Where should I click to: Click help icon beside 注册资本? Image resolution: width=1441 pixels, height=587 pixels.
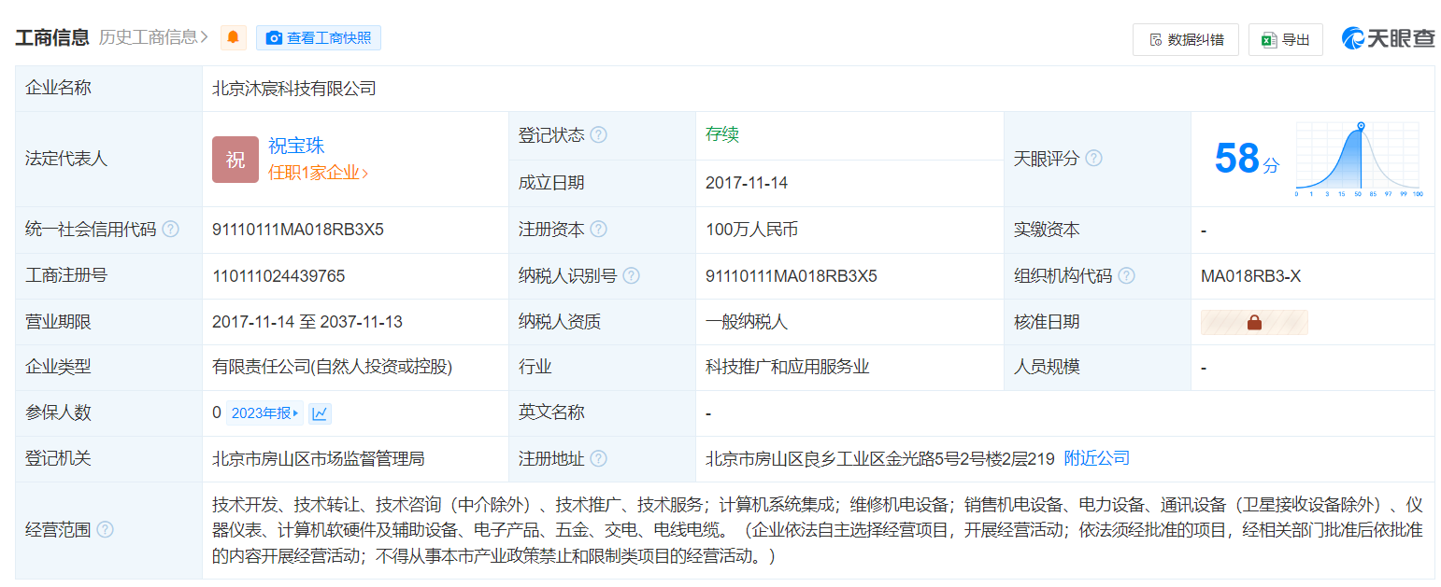(599, 229)
